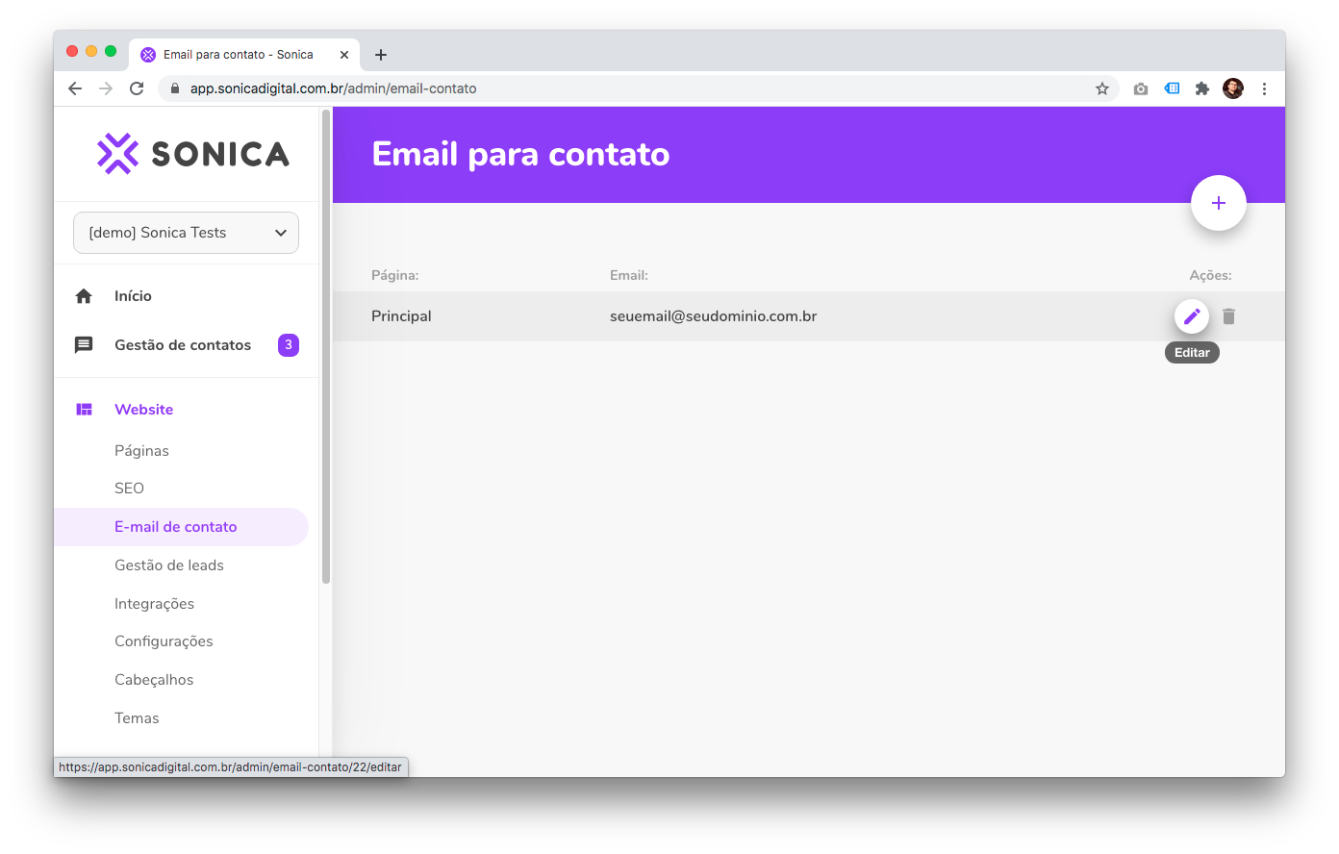Delete the Principal row with trash icon
1339x854 pixels.
[1228, 316]
